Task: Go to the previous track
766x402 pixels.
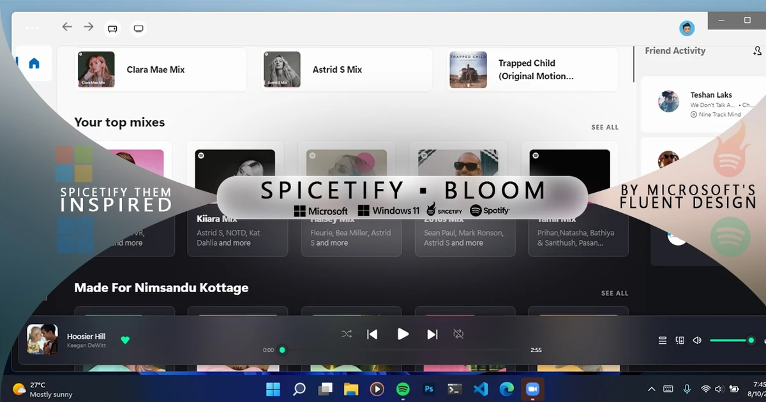Action: click(x=372, y=334)
